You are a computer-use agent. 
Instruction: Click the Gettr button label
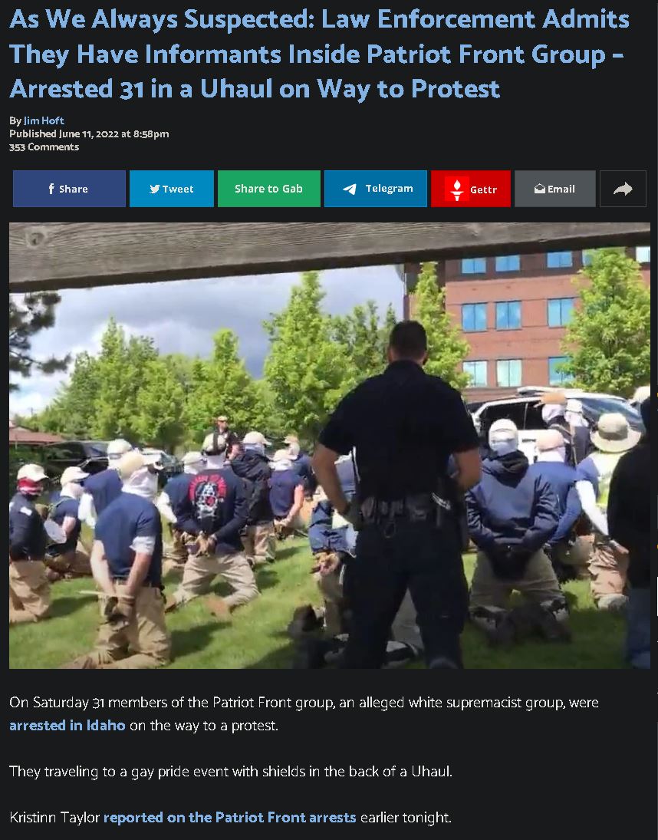(x=483, y=189)
